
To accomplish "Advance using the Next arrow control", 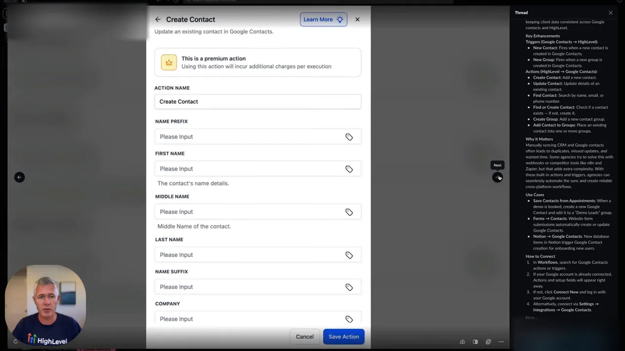I will 498,177.
